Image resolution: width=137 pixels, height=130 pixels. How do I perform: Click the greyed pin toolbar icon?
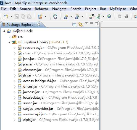pyautogui.click(x=119, y=16)
